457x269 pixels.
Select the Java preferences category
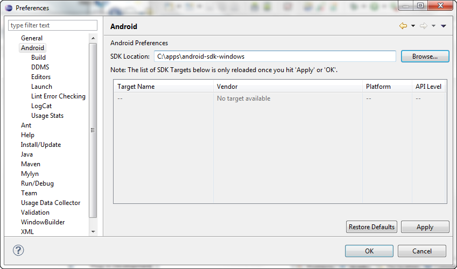tap(27, 154)
